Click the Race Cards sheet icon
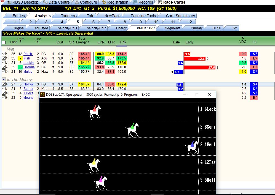Image resolution: width=275 pixels, height=195 pixels. pyautogui.click(x=160, y=2)
